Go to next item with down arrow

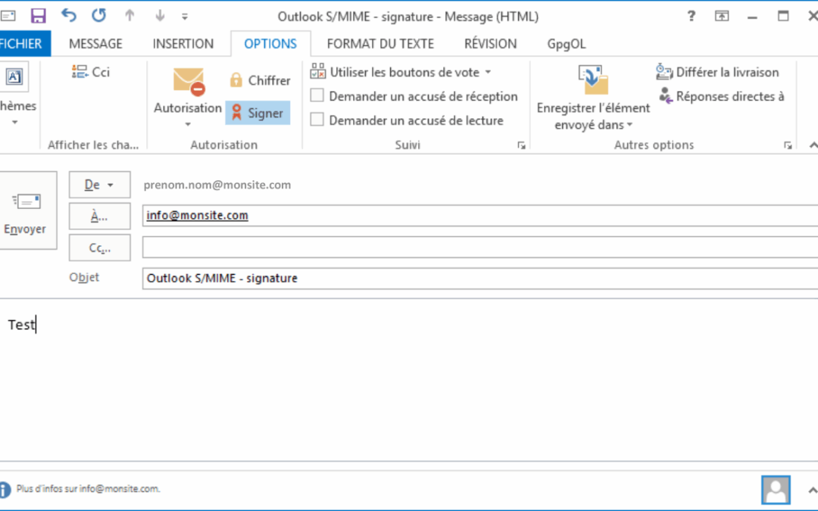(x=160, y=16)
